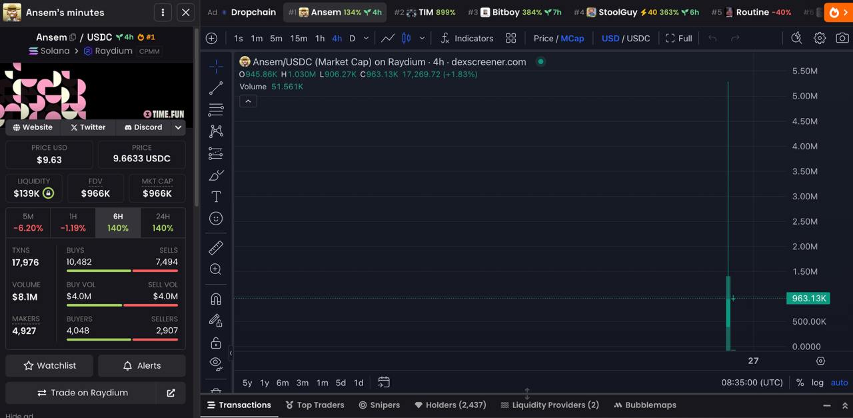Select the pattern drawing tool
The image size is (853, 418).
click(x=216, y=131)
